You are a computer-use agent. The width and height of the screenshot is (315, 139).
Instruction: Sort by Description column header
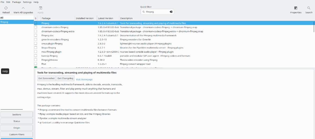point(217,18)
